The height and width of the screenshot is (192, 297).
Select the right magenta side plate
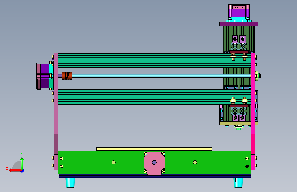pyautogui.click(x=253, y=111)
